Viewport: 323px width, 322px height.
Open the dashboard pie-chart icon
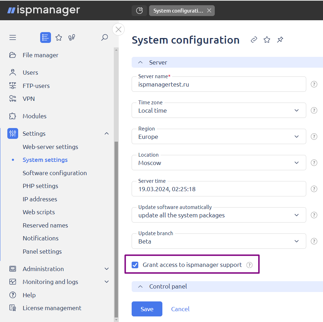(139, 10)
